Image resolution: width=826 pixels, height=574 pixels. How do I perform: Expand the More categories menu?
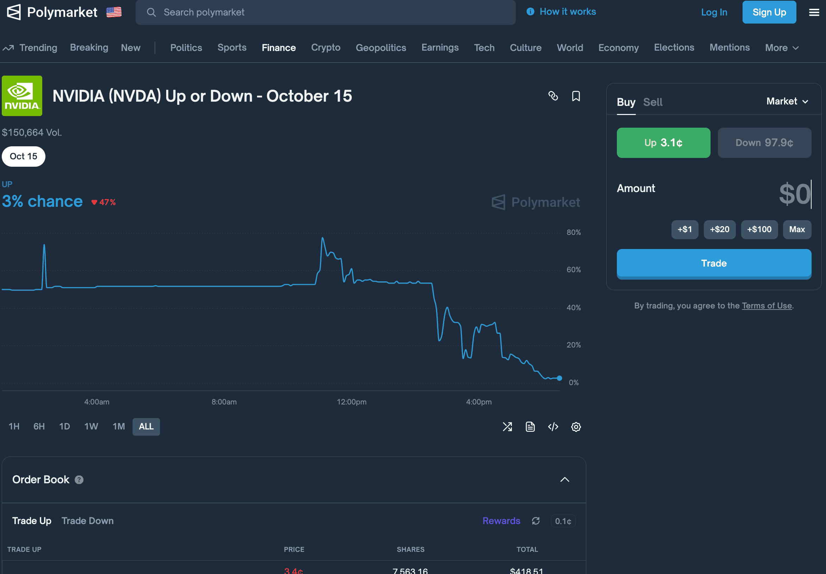(782, 48)
